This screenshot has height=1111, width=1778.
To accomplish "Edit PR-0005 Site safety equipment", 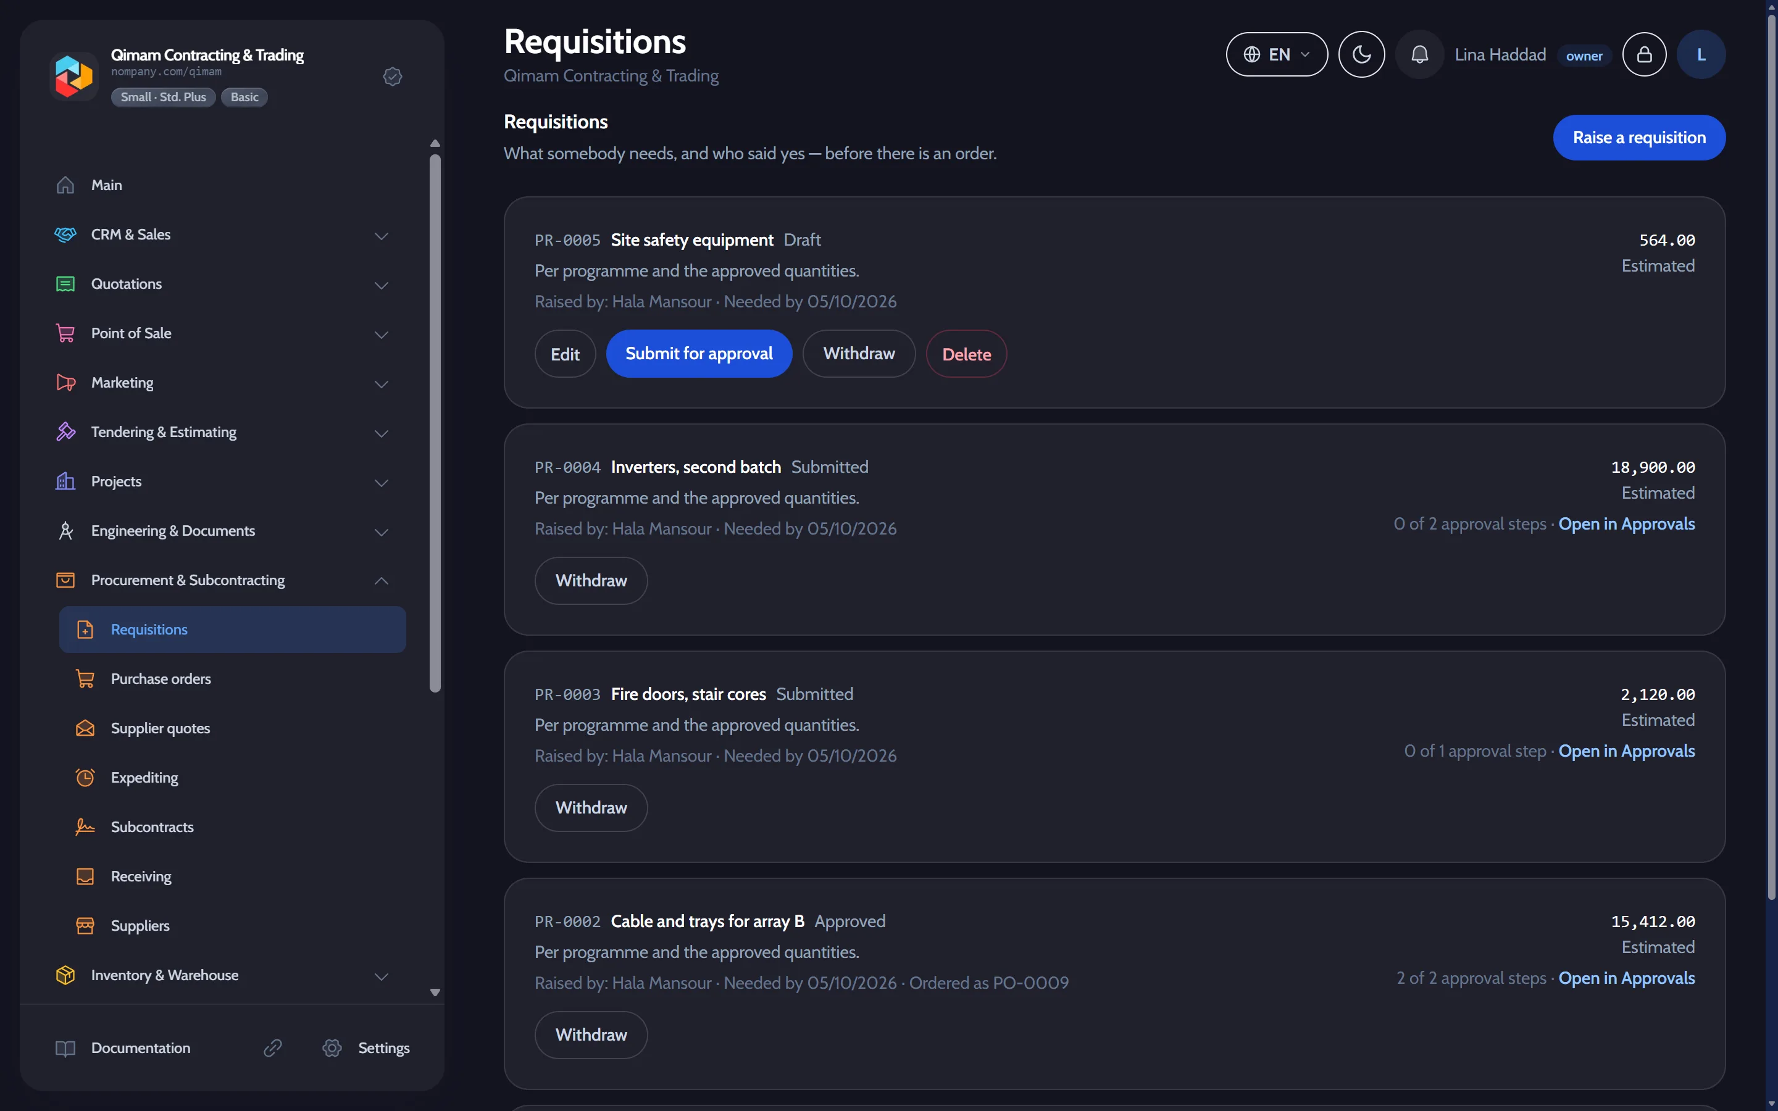I will (x=565, y=354).
